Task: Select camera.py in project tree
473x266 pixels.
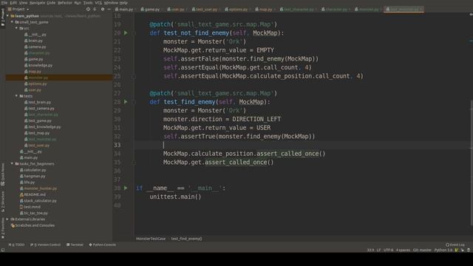Action: 37,47
